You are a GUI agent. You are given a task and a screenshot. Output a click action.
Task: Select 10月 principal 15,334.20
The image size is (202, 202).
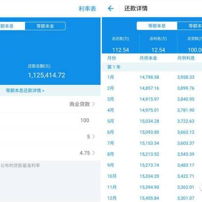[x=149, y=176]
